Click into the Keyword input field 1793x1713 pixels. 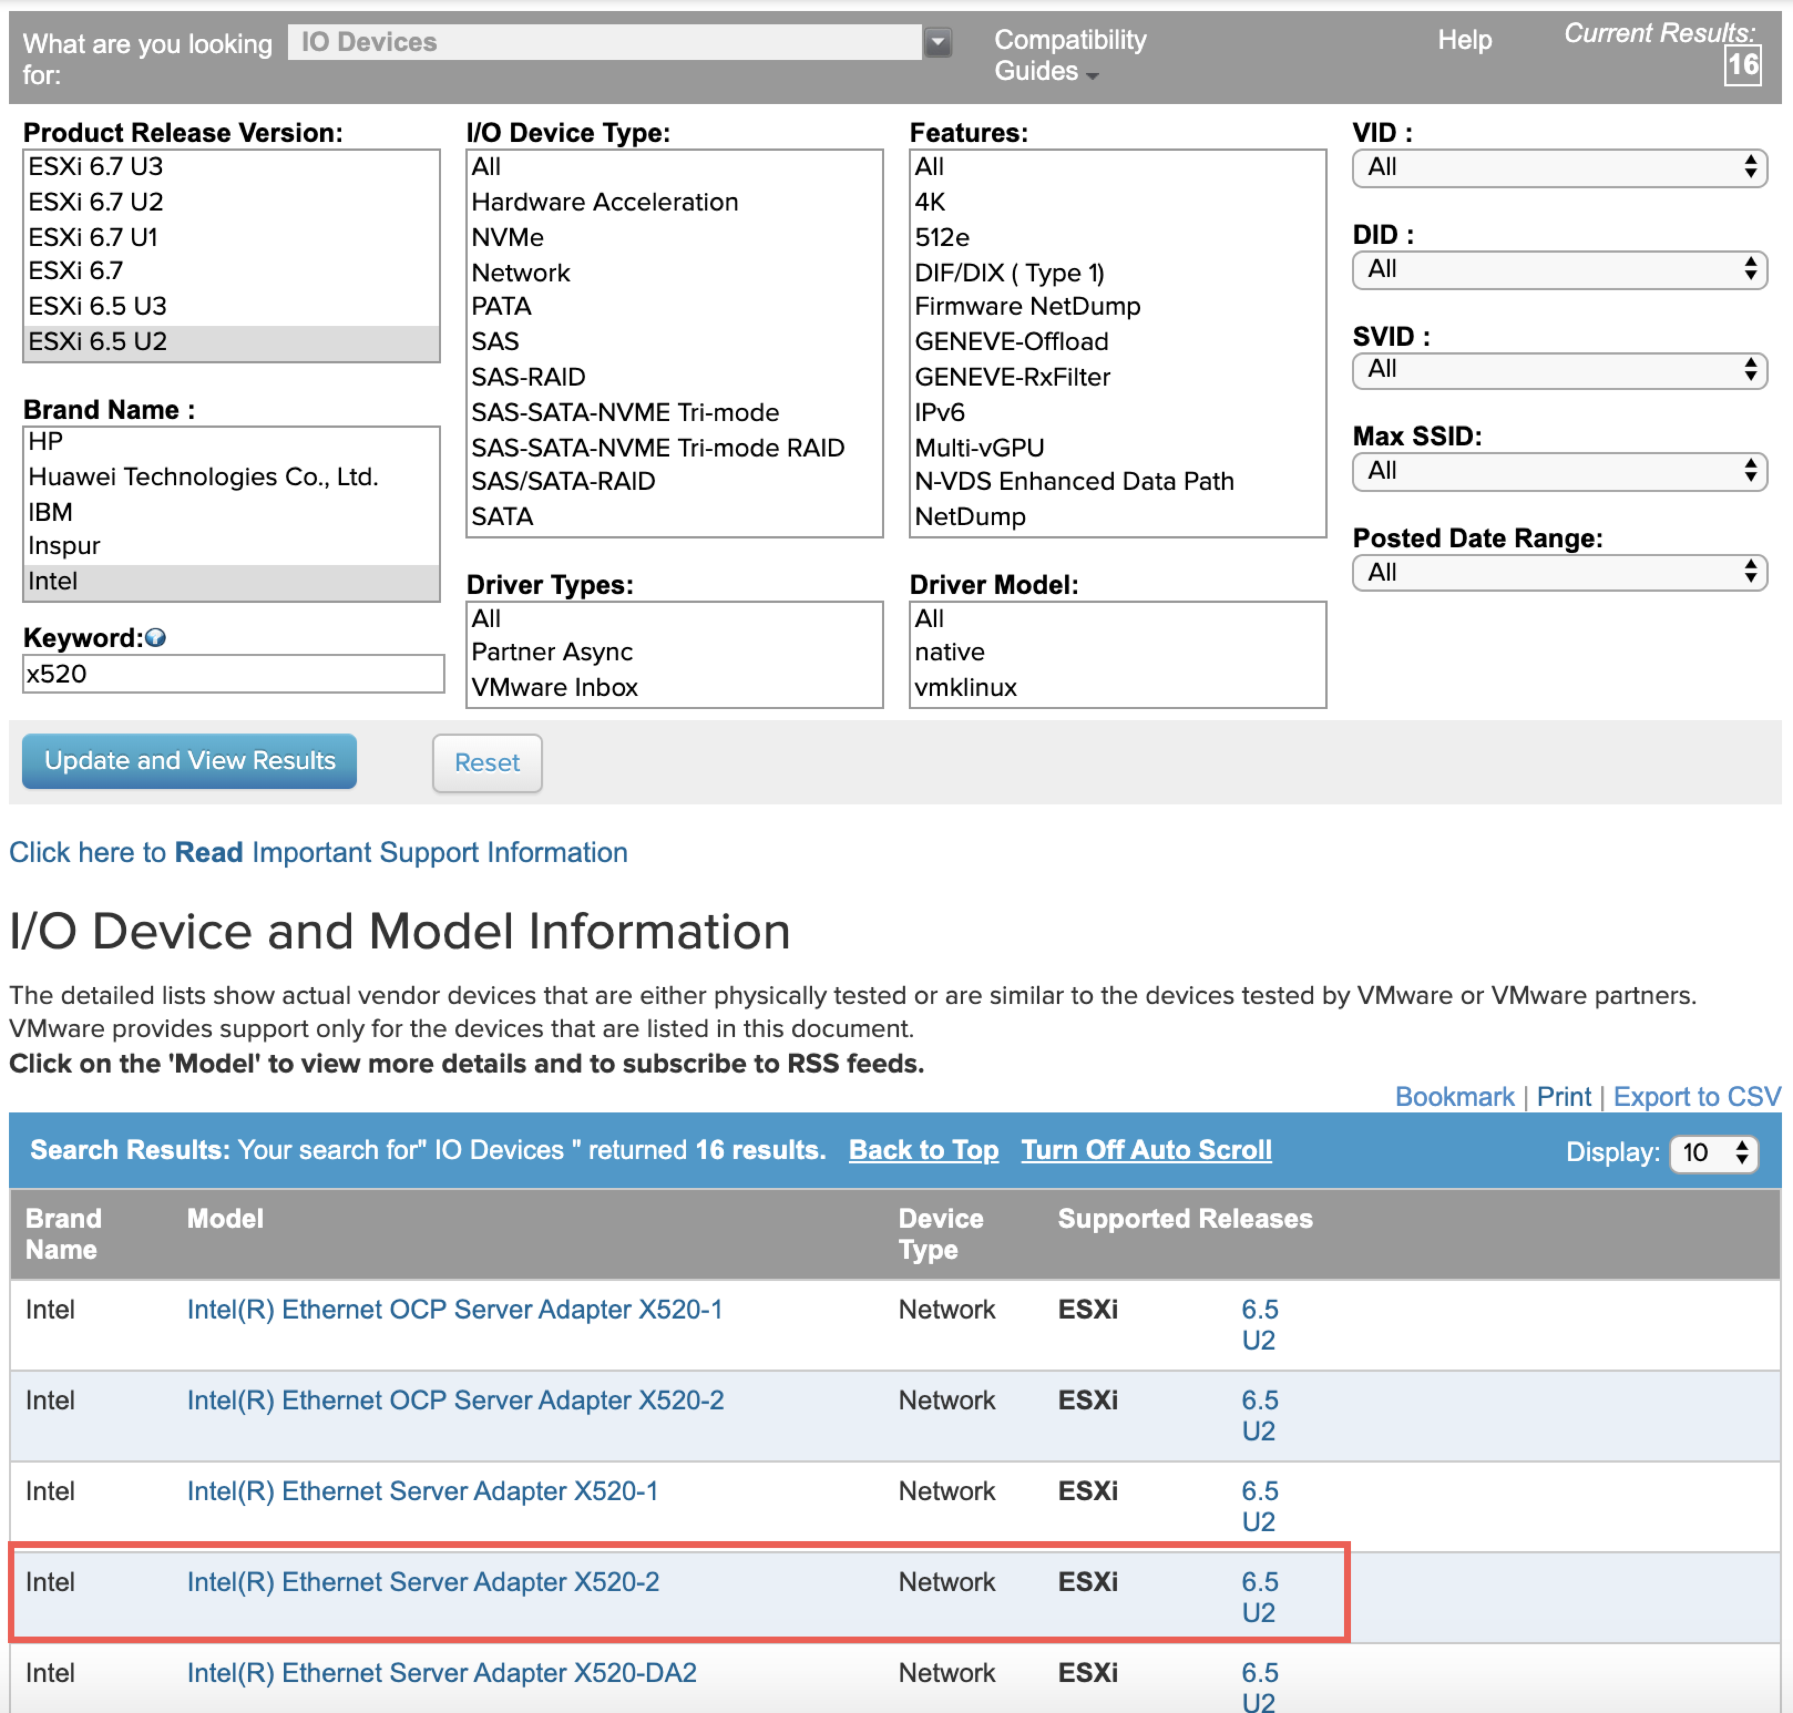pos(233,674)
